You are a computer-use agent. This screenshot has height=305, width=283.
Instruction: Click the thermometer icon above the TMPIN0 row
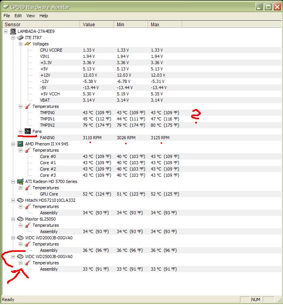point(28,106)
